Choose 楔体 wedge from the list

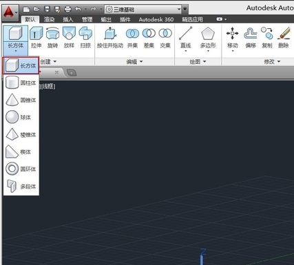pos(21,152)
